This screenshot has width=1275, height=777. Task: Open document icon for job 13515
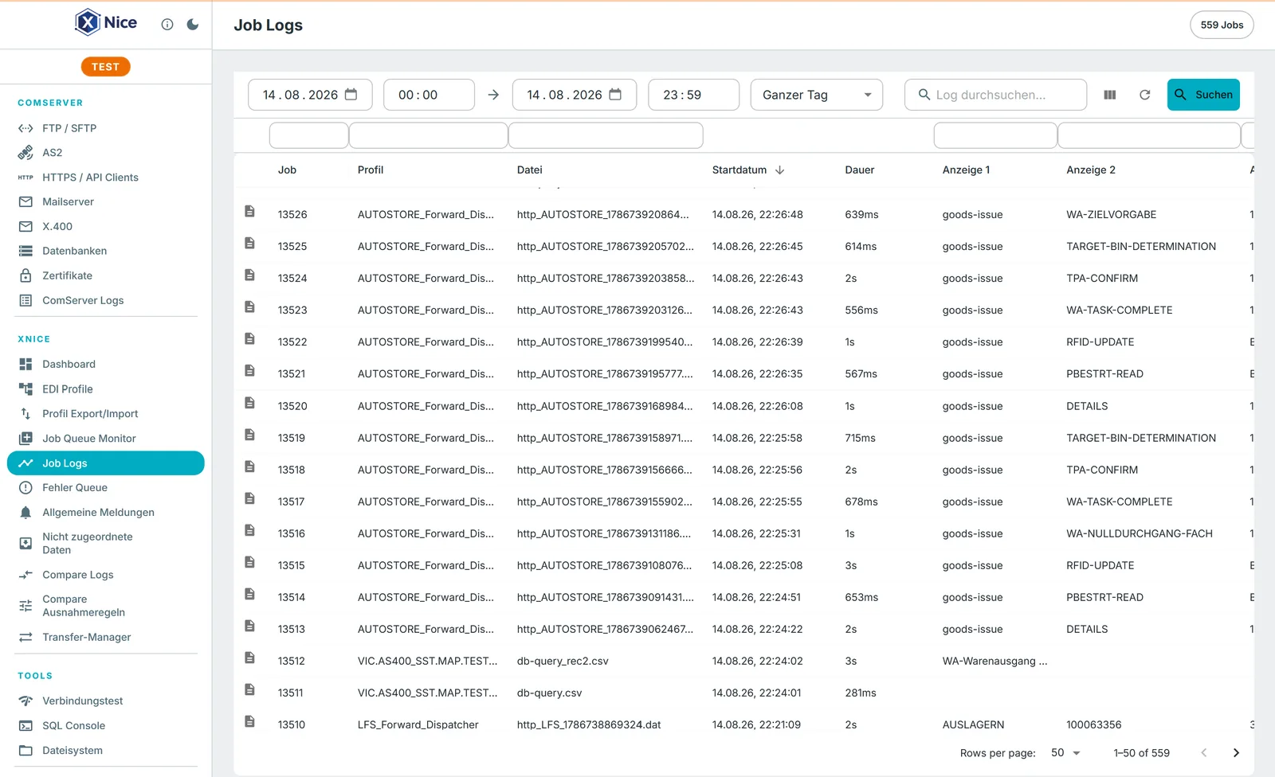pos(249,562)
